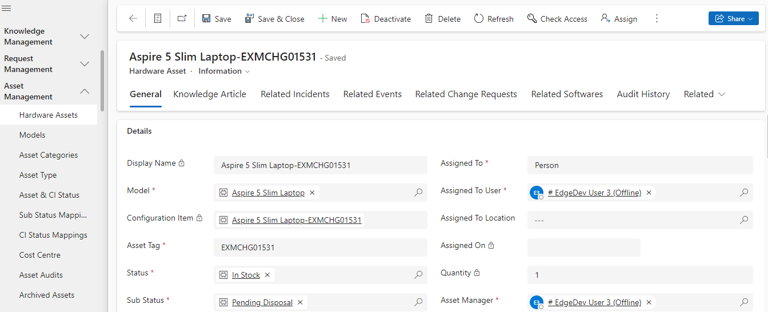Click the Save toolbar button
The image size is (768, 312).
tap(217, 19)
